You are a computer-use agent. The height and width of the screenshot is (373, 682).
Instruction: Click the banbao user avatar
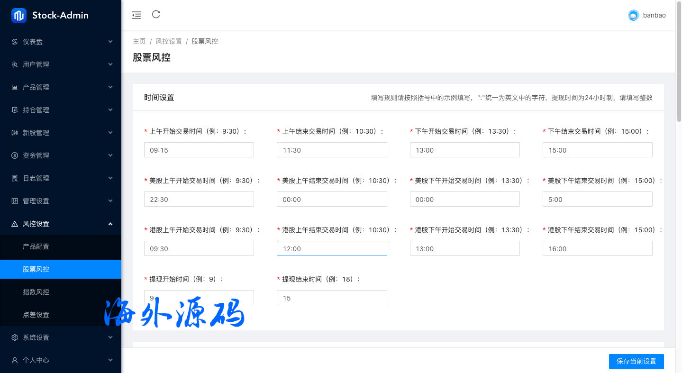pos(633,15)
